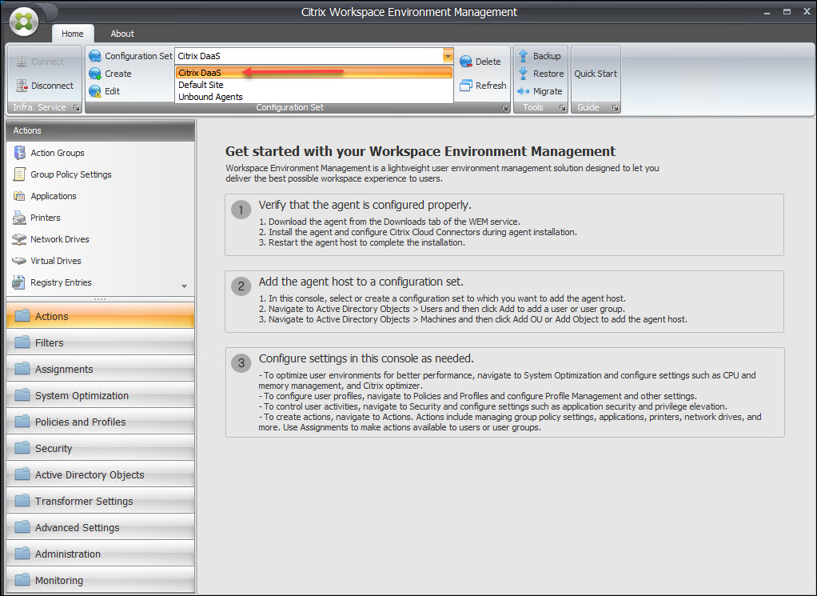This screenshot has height=596, width=817.
Task: Open the Printers action item
Action: [45, 218]
